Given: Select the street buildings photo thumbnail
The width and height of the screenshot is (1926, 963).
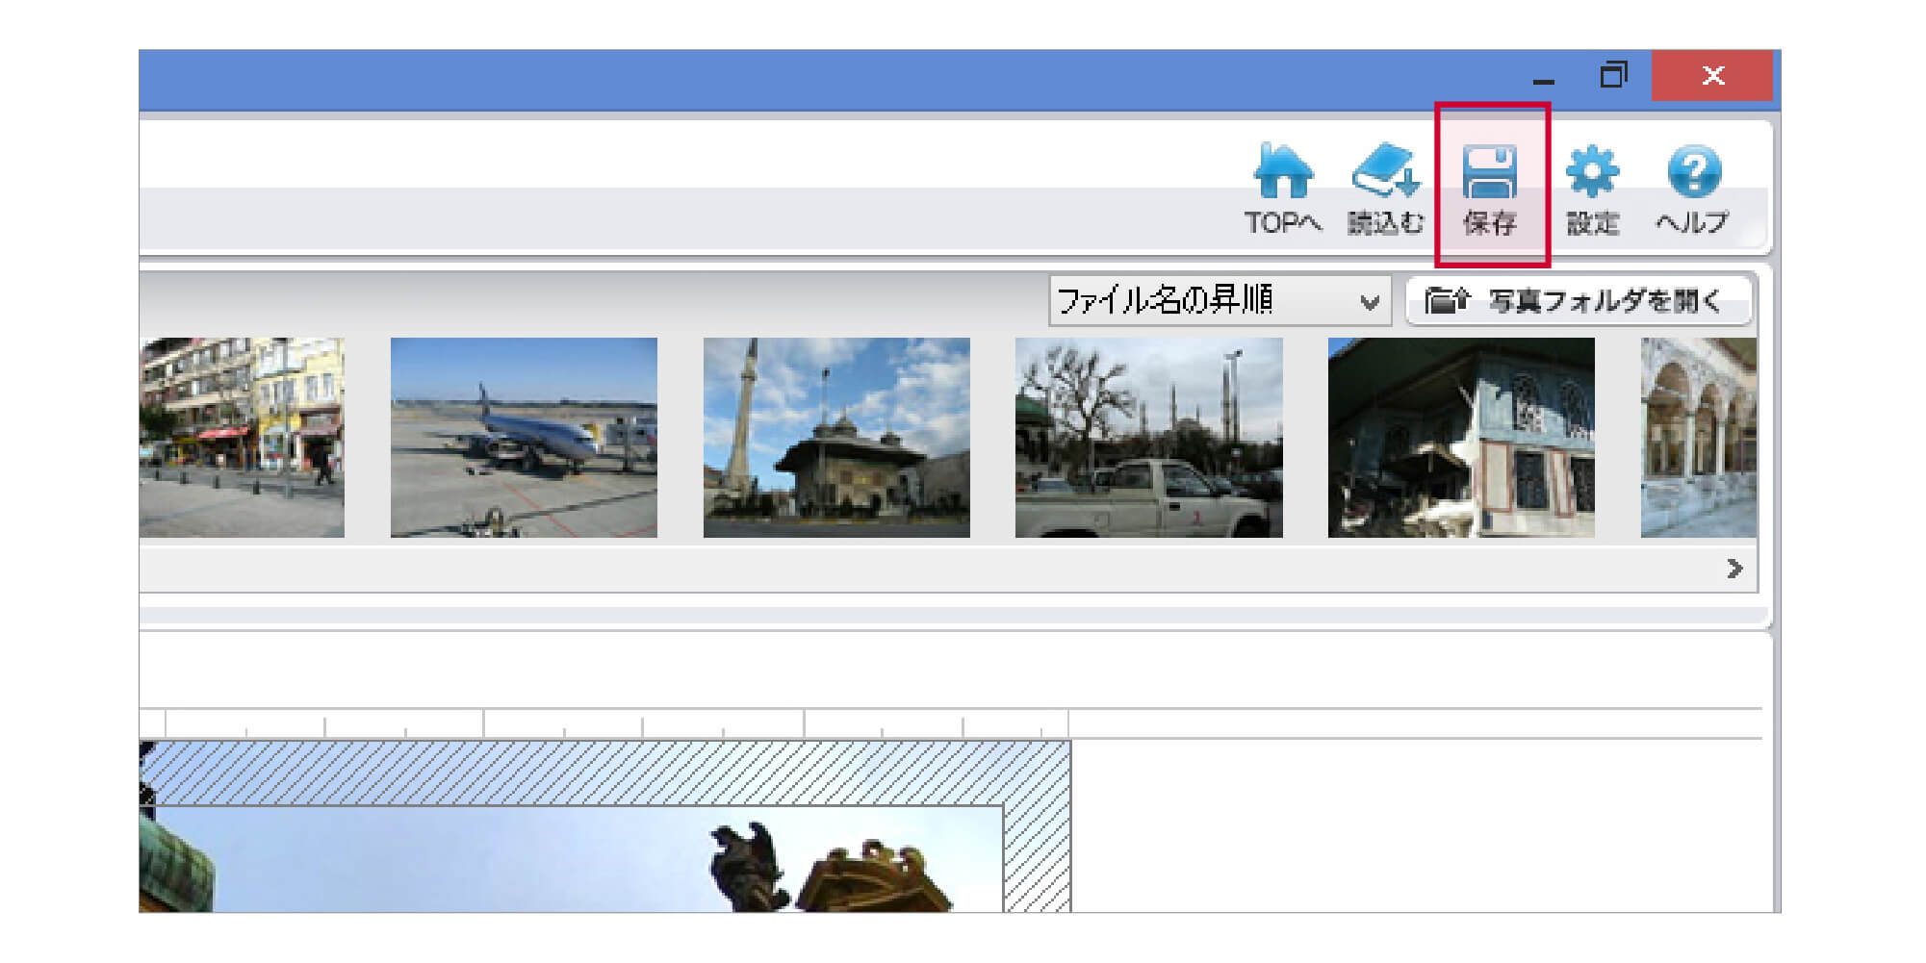Looking at the screenshot, I should tap(242, 437).
